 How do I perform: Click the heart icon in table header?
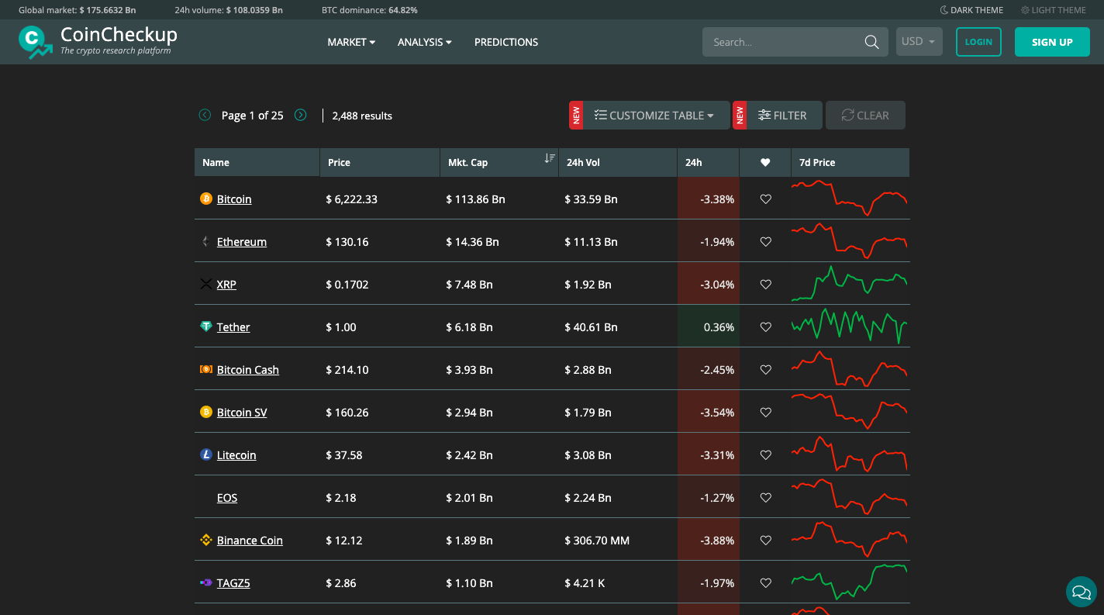pos(765,163)
